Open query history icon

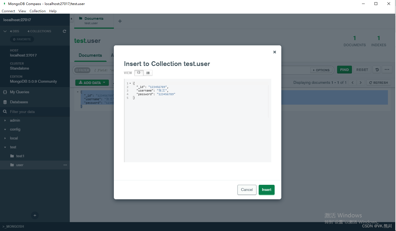377,70
